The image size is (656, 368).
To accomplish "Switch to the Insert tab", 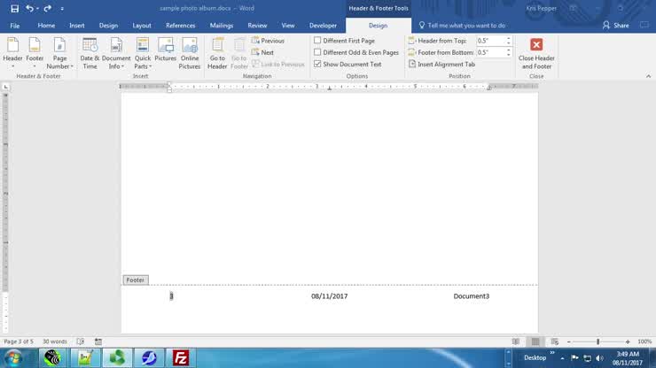I will click(76, 26).
